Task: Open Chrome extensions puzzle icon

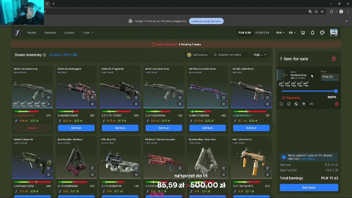Action: click(331, 12)
